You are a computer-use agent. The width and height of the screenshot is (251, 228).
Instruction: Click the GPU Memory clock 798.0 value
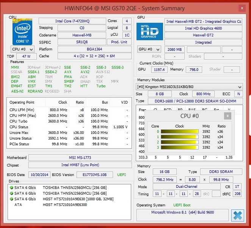[x=194, y=70]
